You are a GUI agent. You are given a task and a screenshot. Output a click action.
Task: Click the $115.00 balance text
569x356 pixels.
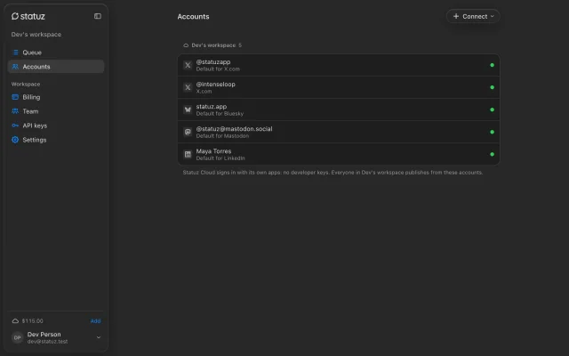click(32, 320)
